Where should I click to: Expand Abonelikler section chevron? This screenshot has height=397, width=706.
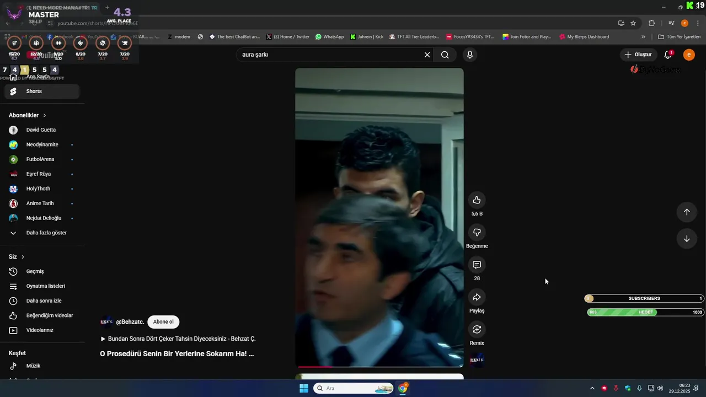pyautogui.click(x=45, y=115)
